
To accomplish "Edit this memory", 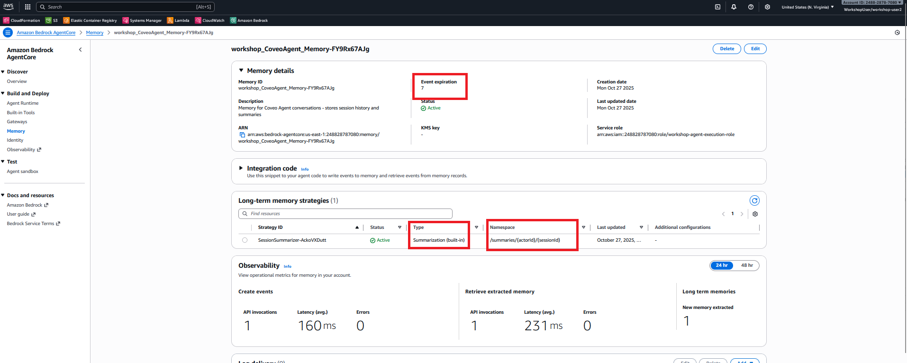I will pos(755,49).
